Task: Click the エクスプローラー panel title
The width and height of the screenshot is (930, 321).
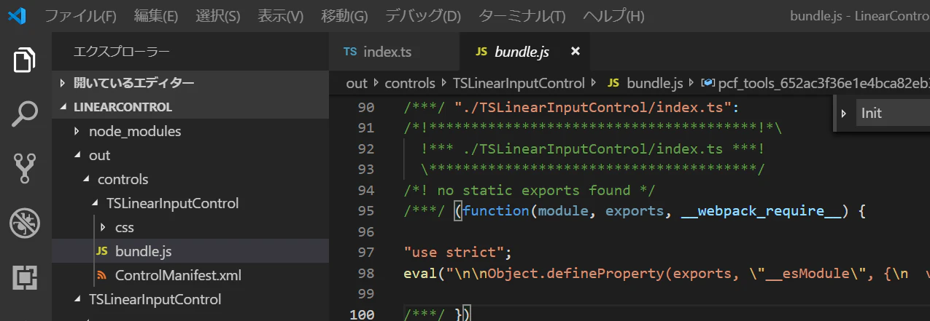Action: [x=121, y=52]
